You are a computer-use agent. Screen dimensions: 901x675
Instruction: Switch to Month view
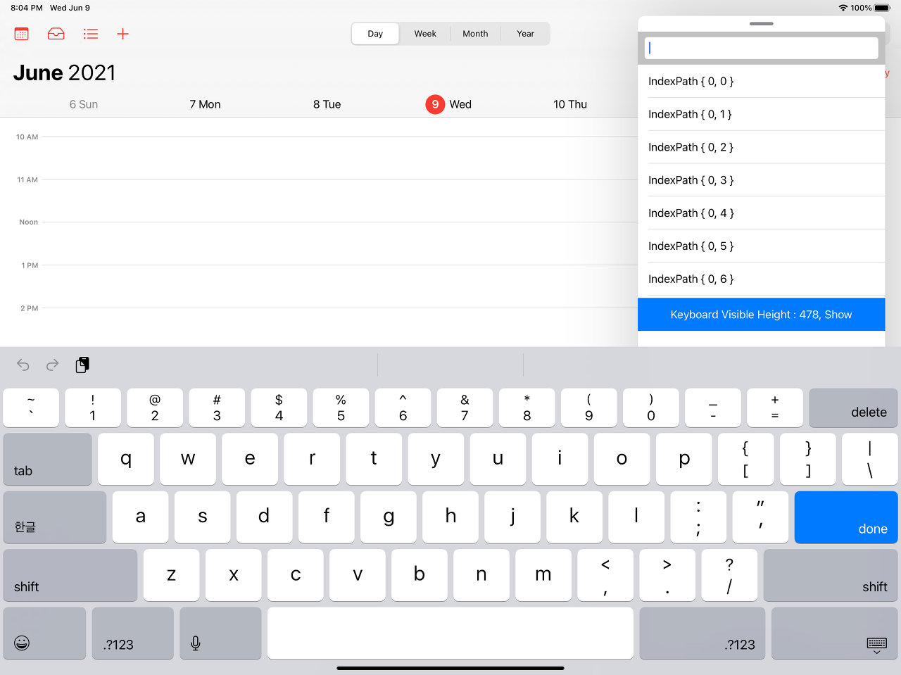click(475, 34)
